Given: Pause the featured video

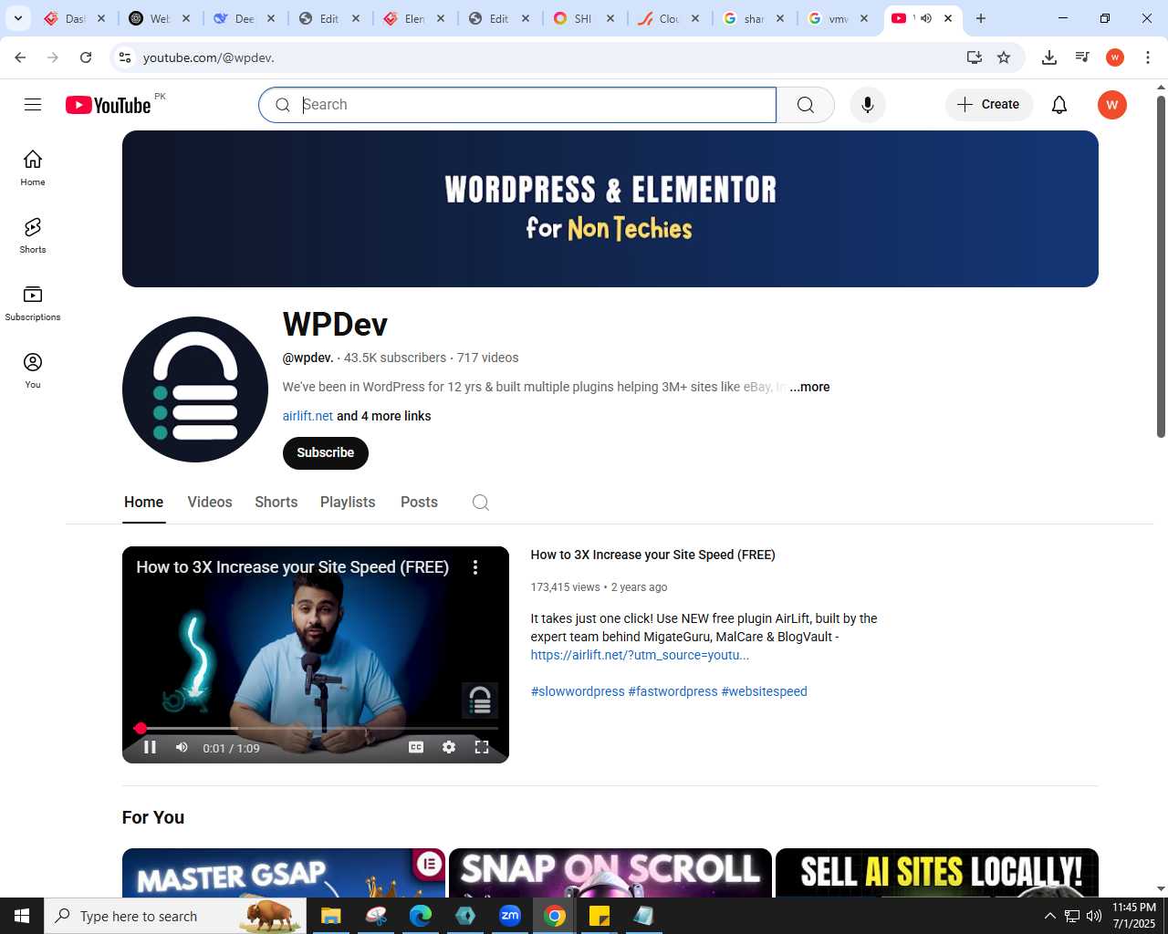Looking at the screenshot, I should coord(151,747).
